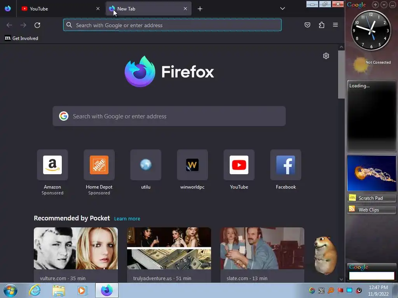The image size is (398, 298).
Task: Go forward one page
Action: click(23, 25)
